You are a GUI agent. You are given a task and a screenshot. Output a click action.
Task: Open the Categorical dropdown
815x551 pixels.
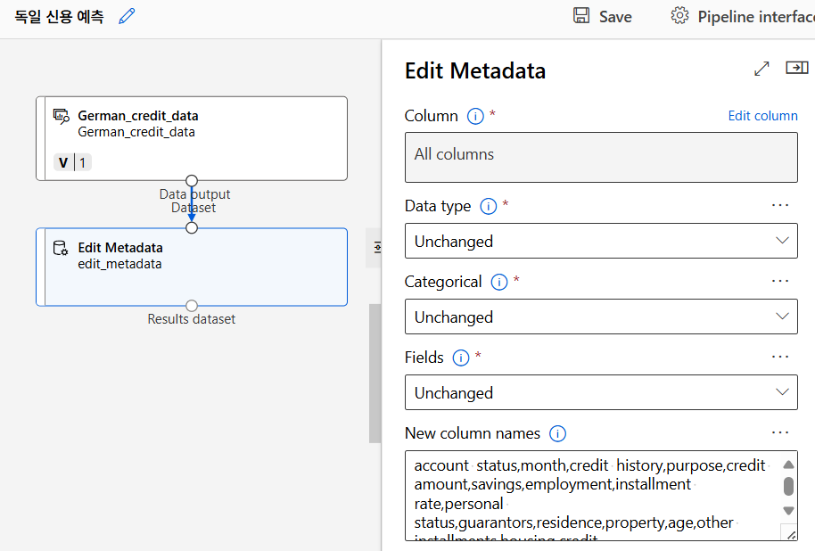[x=601, y=317]
